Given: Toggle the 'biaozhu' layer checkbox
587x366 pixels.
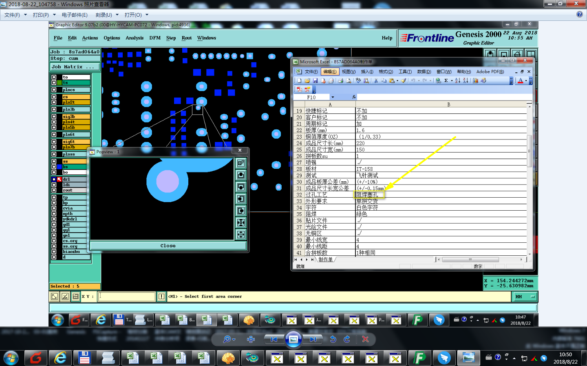Looking at the screenshot, I should tap(54, 252).
